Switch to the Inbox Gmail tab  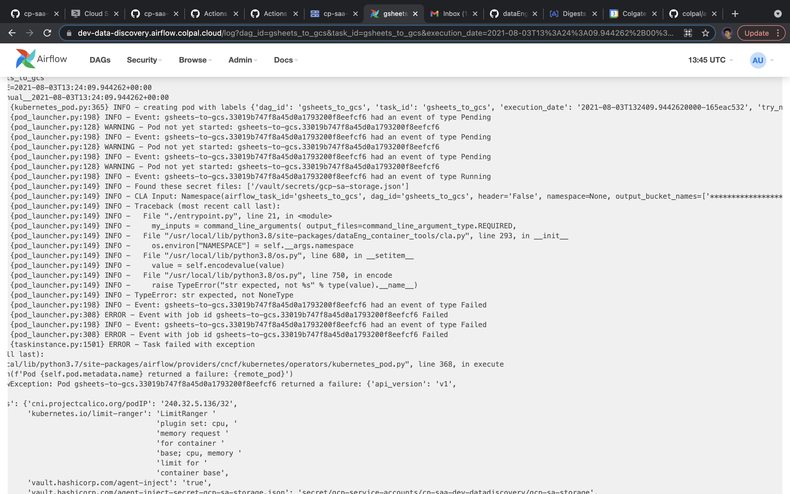coord(450,14)
